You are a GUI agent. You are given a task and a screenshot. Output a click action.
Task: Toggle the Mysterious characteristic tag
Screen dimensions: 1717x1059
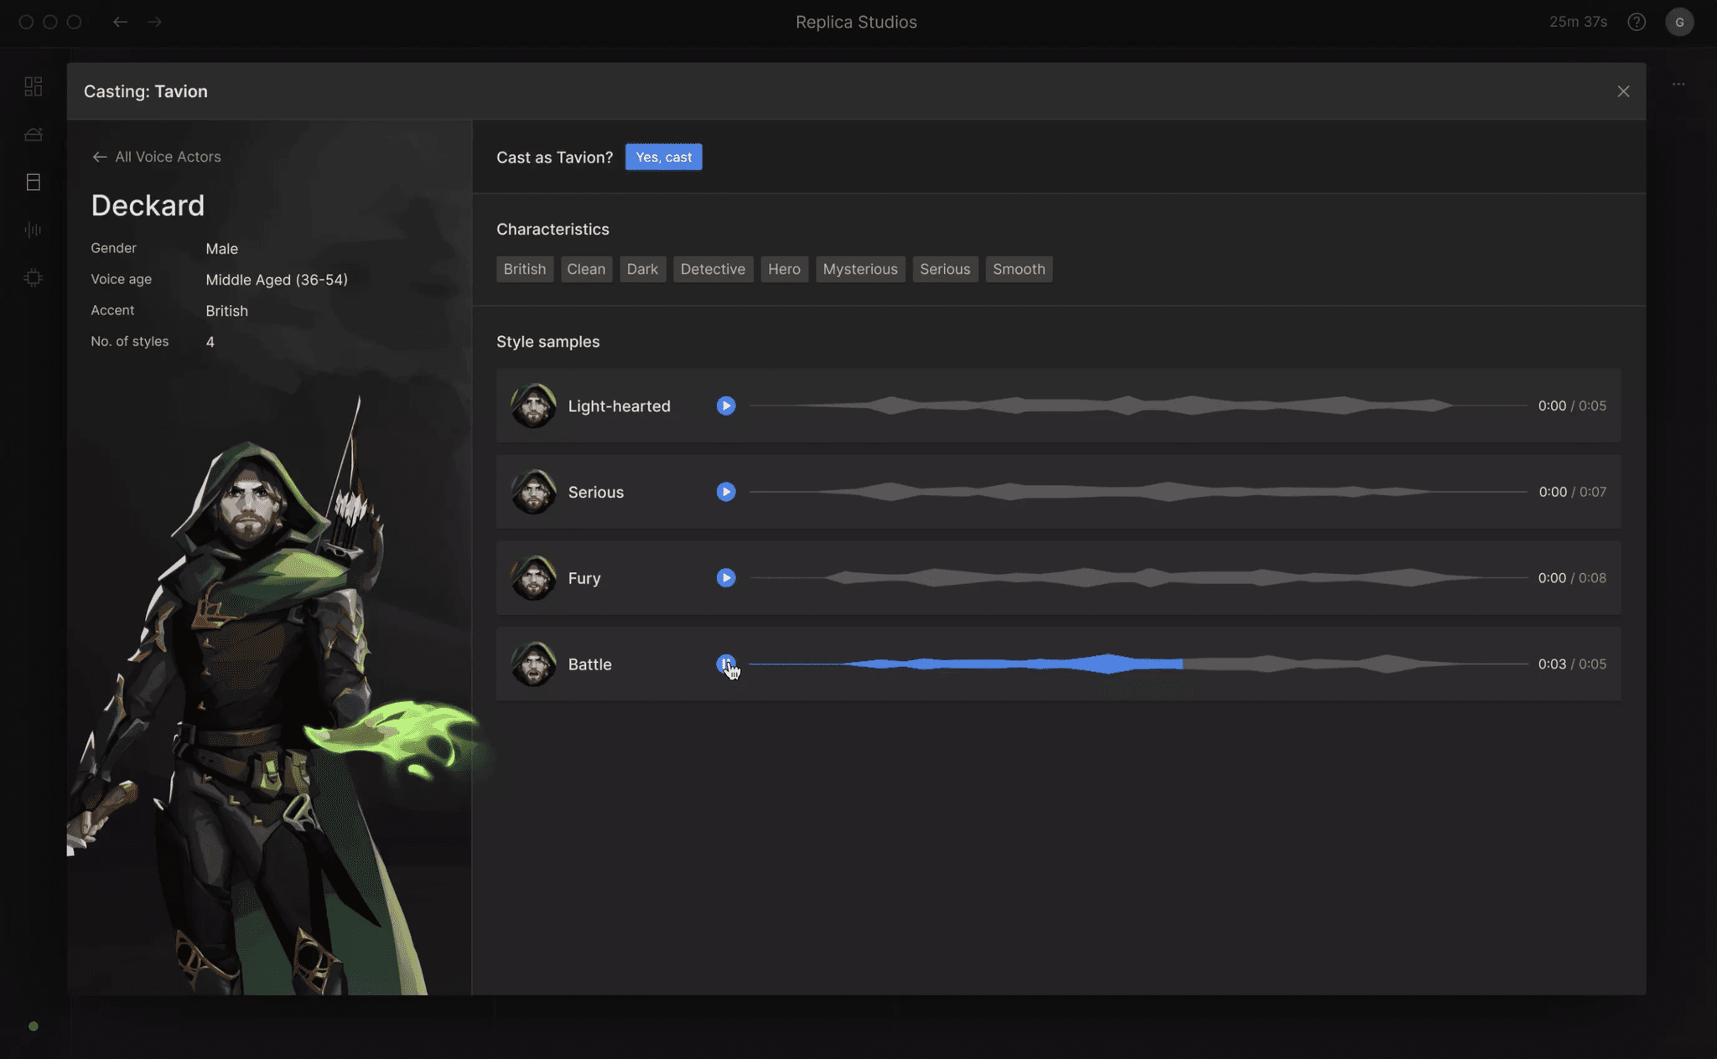(860, 269)
